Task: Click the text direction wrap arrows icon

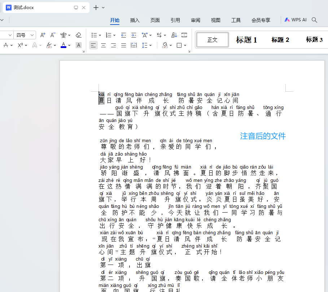Action: (x=159, y=35)
